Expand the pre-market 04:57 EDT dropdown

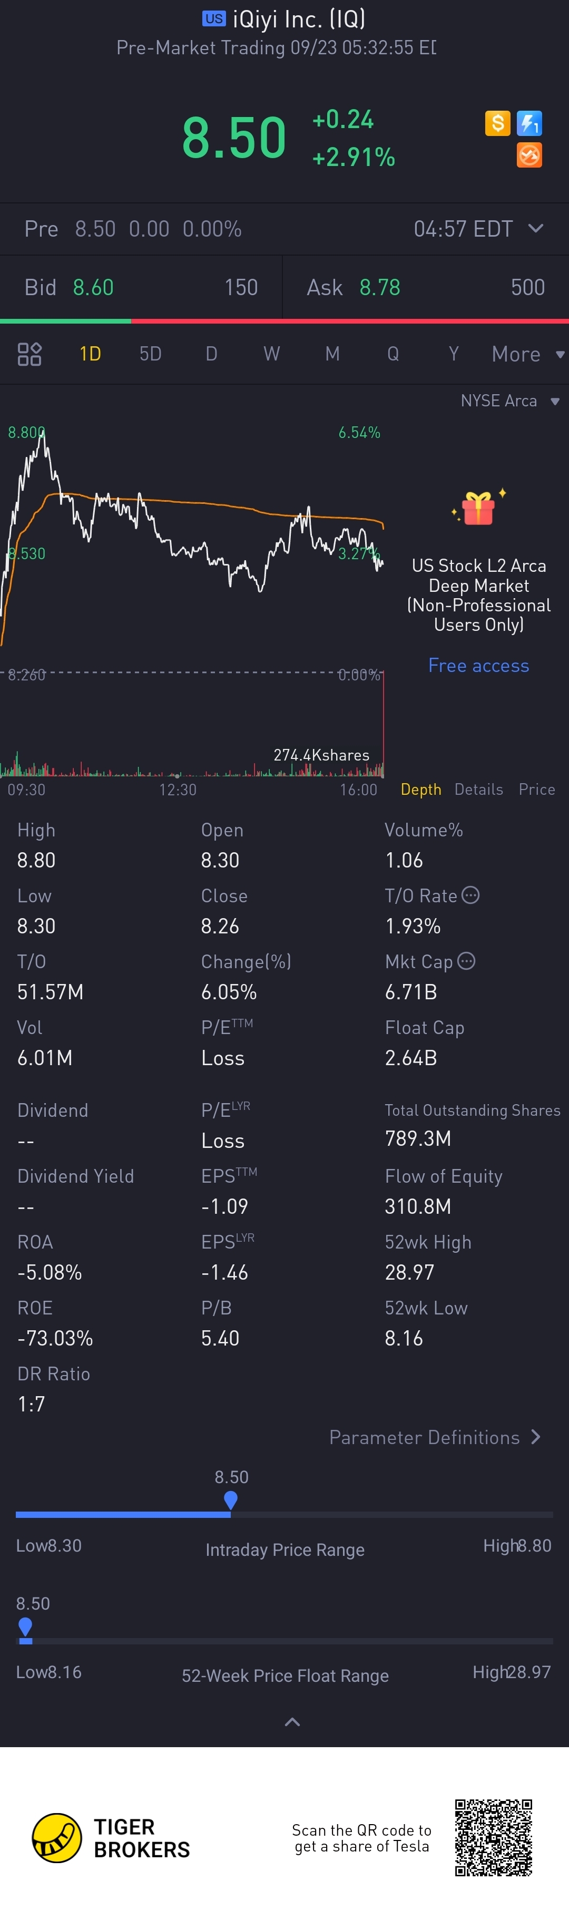[x=535, y=228]
